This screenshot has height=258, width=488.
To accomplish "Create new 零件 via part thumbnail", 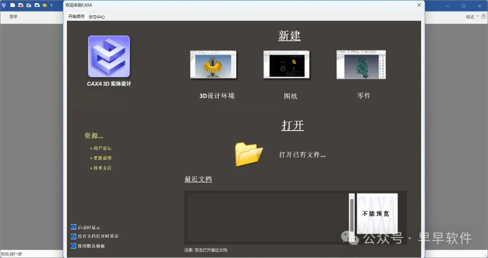I will [361, 65].
